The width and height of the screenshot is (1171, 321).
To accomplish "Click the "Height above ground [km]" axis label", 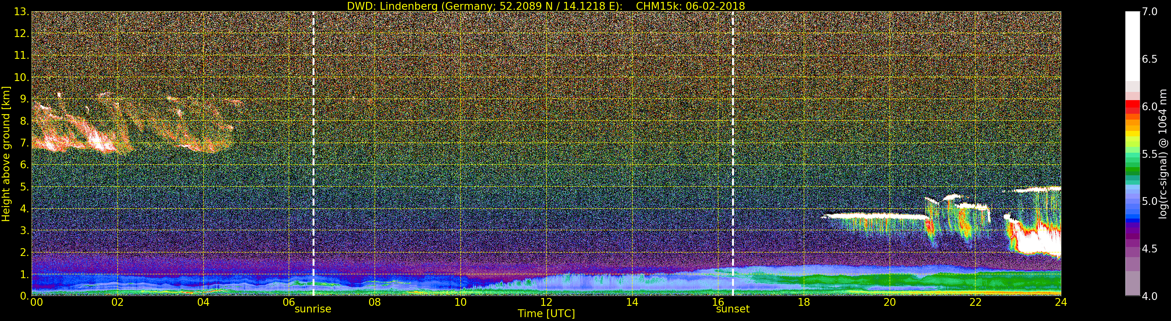I will (x=6, y=153).
